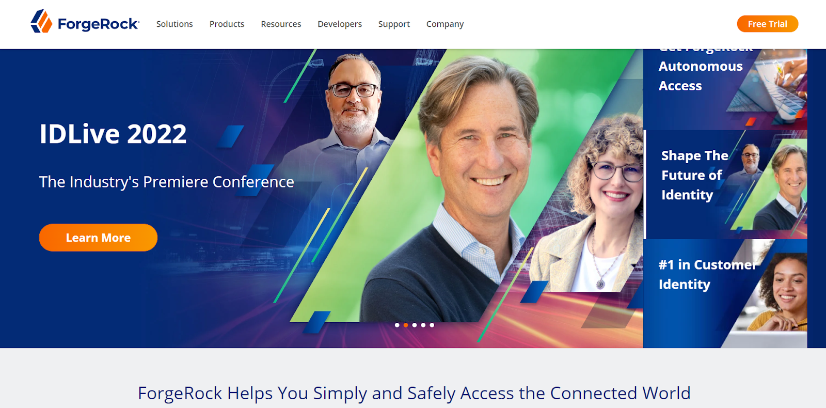The image size is (826, 408).
Task: Click the IDLive 2022 heading
Action: [113, 134]
